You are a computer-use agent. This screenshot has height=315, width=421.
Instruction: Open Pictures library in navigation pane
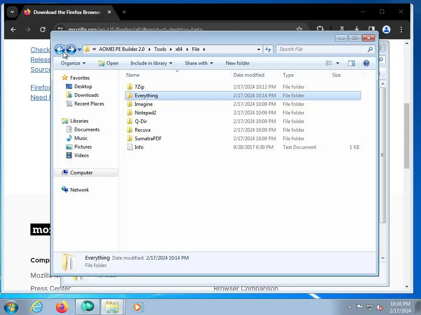[83, 147]
